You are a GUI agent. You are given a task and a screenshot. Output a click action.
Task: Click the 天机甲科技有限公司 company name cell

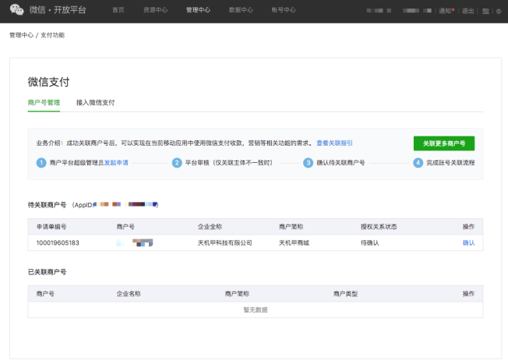225,242
